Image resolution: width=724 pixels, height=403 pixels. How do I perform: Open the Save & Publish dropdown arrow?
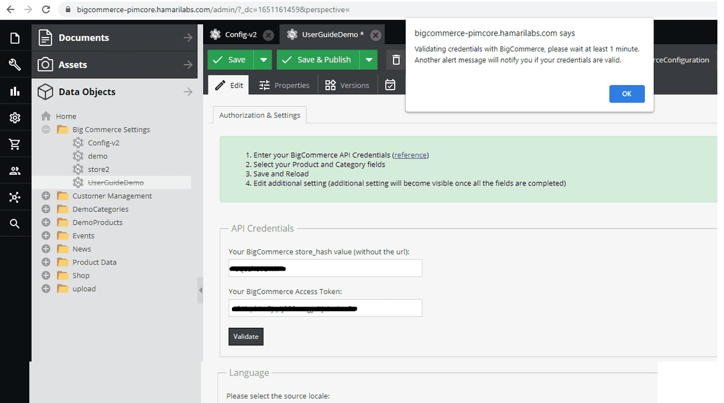coord(369,60)
